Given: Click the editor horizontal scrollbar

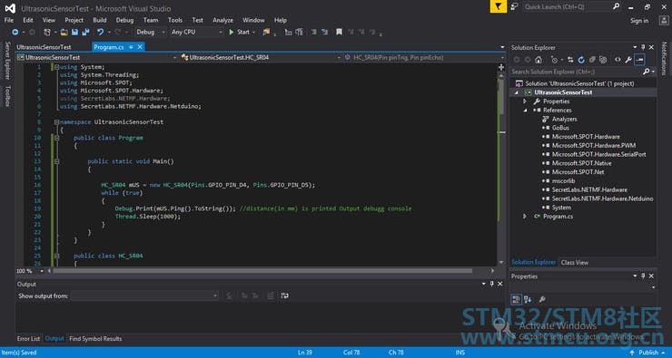Looking at the screenshot, I should click(x=262, y=271).
